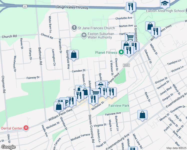Open the restaurant marker left of Arlington shopping bag
This screenshot has width=187, height=150.
[79, 96]
